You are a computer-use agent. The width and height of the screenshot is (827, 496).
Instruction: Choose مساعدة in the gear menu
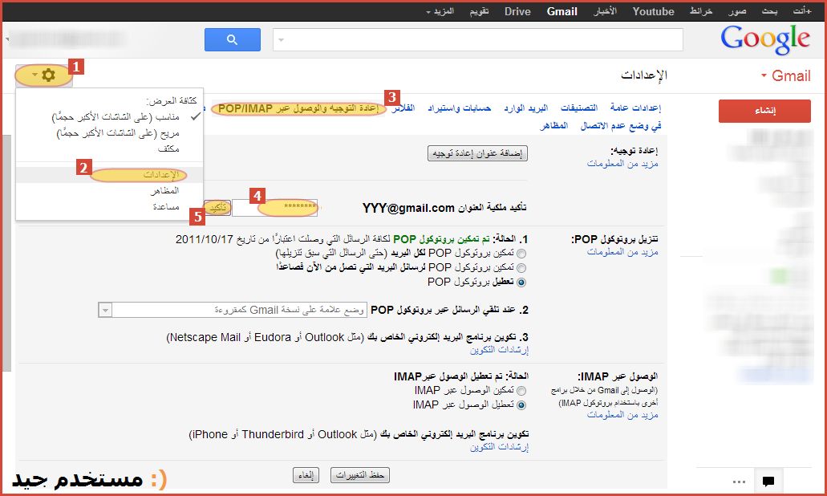[x=166, y=206]
